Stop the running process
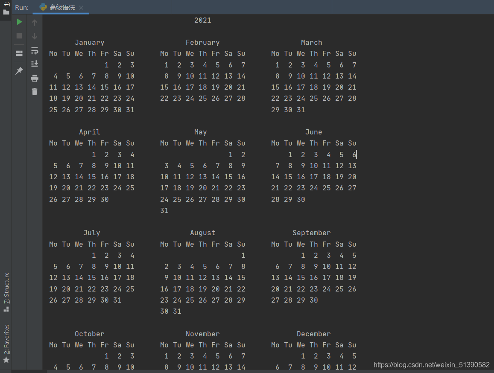The height and width of the screenshot is (373, 494). [x=19, y=36]
